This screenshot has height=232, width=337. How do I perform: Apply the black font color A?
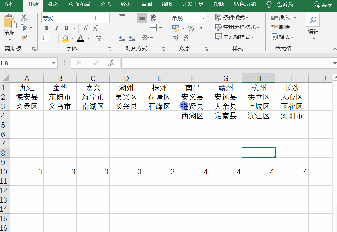click(81, 38)
